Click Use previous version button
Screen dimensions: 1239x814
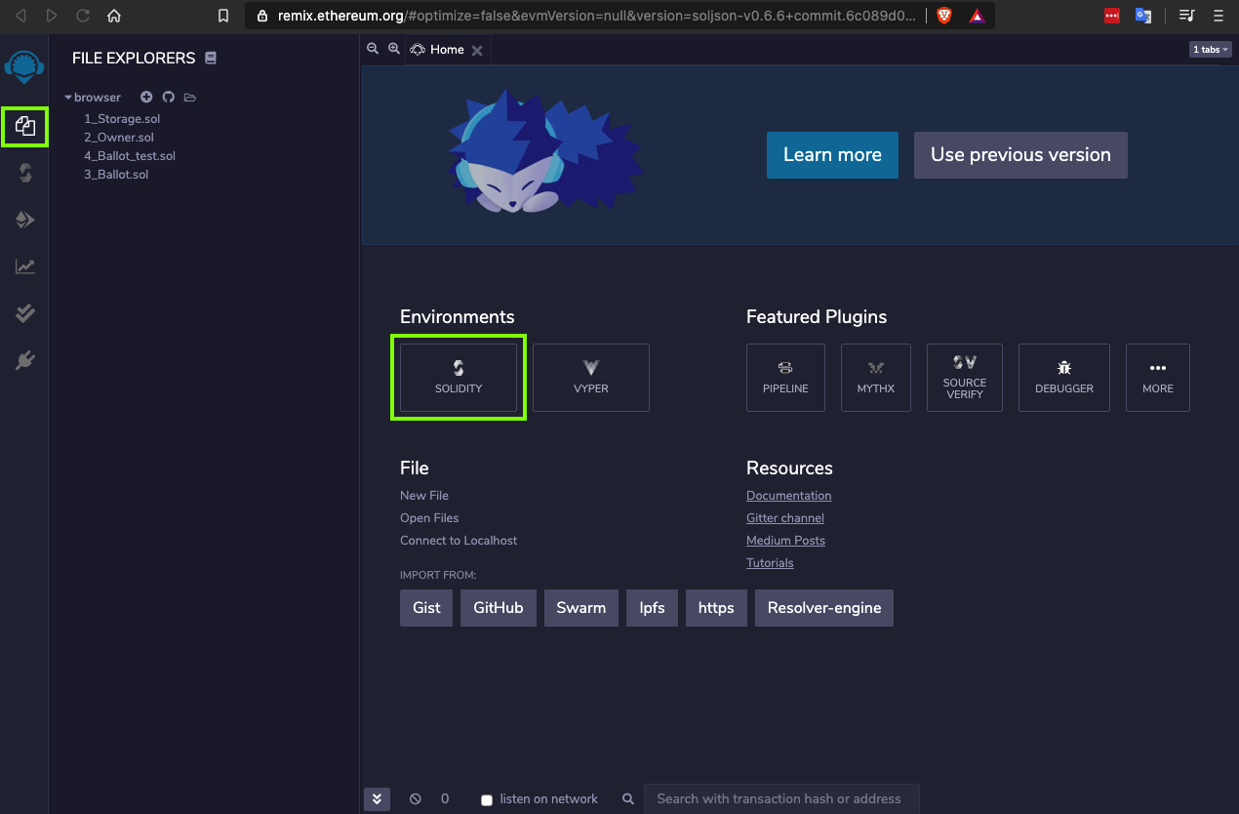(x=1020, y=155)
